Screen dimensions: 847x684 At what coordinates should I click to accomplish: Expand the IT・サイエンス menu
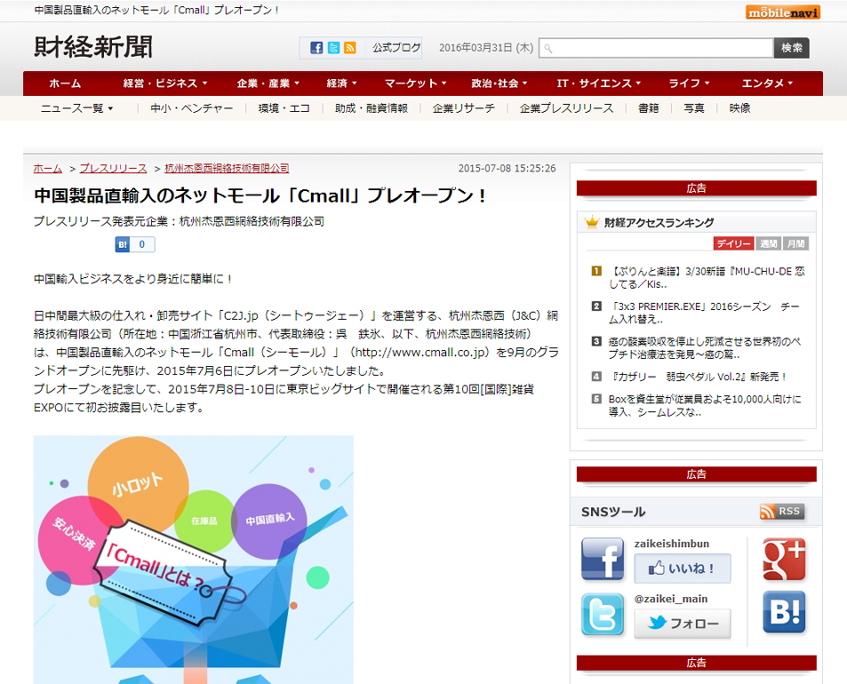point(598,84)
